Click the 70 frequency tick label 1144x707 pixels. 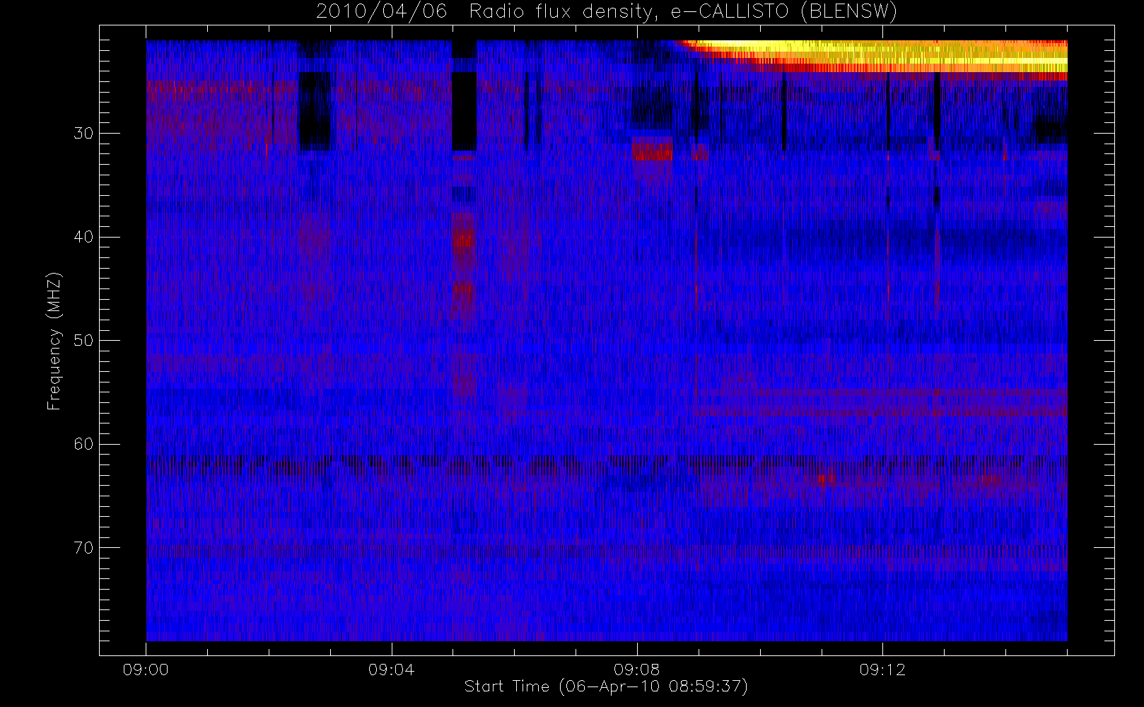(x=83, y=548)
